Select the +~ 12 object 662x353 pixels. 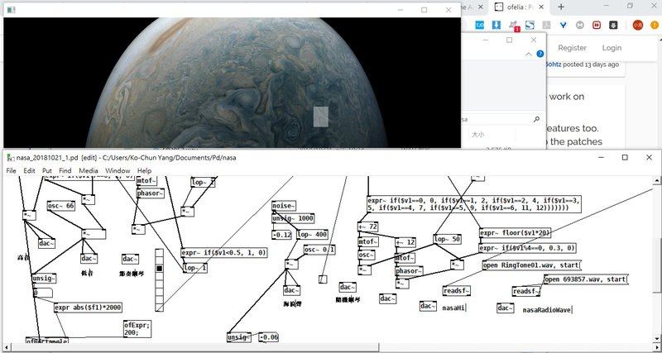(x=405, y=242)
